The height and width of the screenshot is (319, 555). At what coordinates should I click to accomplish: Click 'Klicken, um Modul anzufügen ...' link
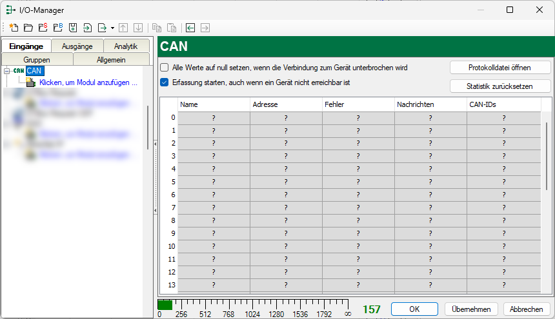click(88, 82)
